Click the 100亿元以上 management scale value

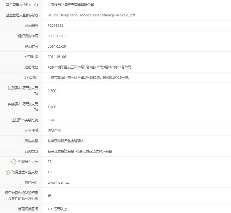(x=57, y=209)
